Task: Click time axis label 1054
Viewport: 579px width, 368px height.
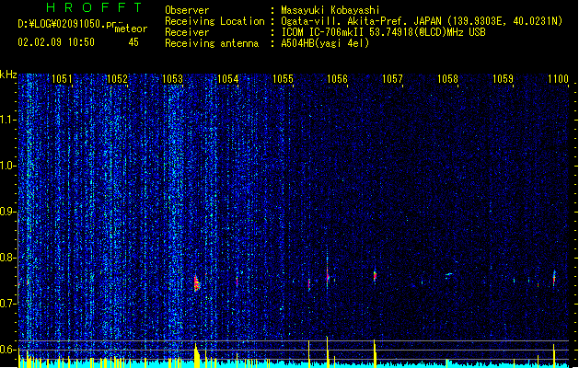Action: pos(228,79)
